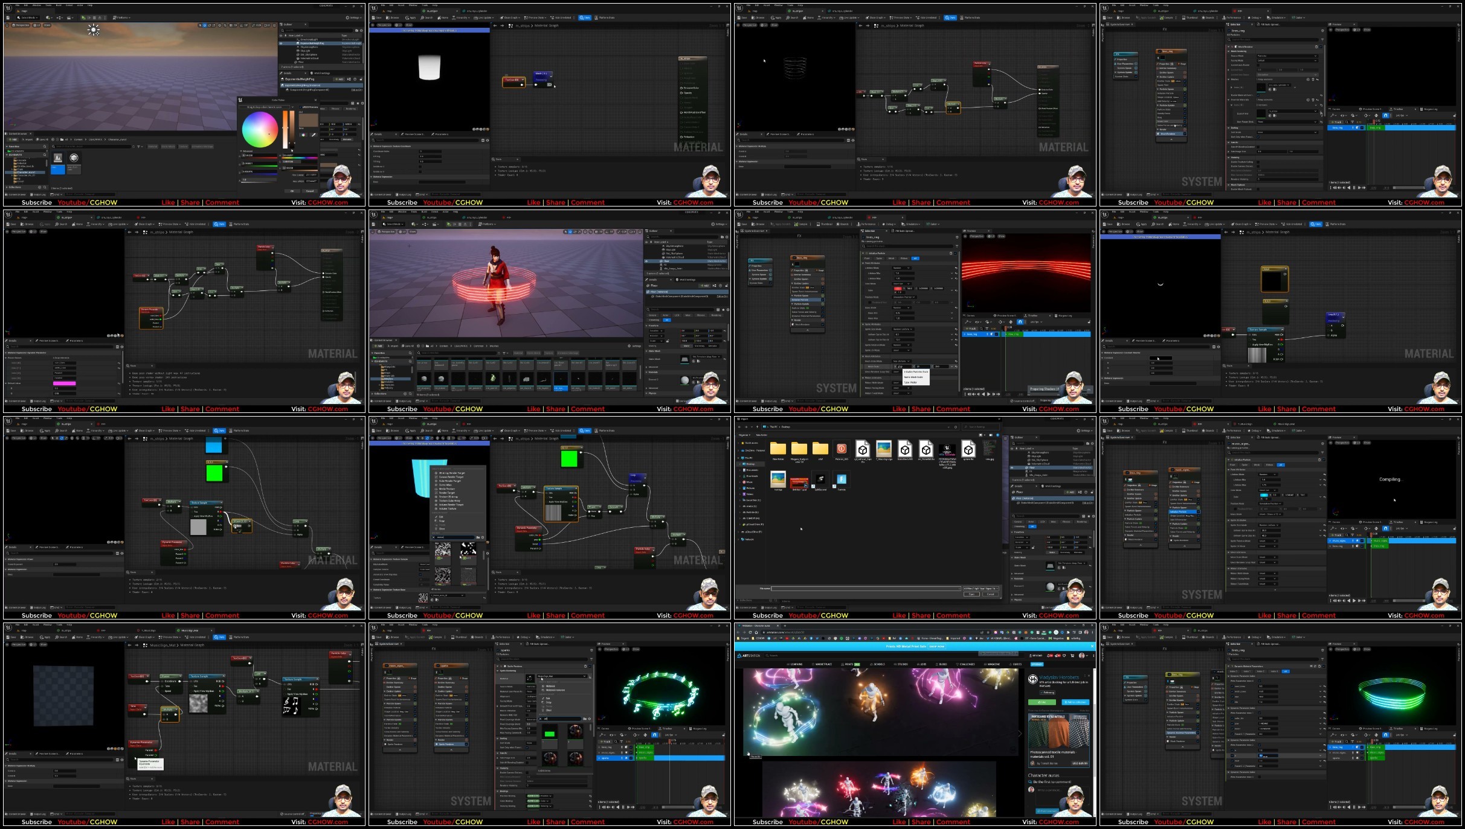Pause playback in the sparks emitter timeline
This screenshot has height=829, width=1465.
[x=623, y=807]
